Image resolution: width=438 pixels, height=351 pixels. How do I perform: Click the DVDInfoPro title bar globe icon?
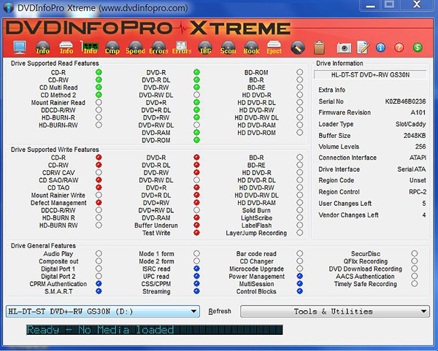point(8,7)
